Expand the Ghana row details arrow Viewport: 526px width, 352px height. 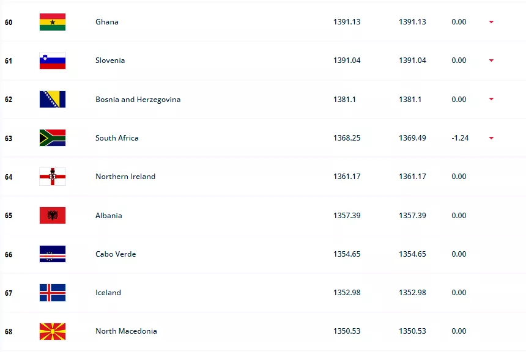pos(491,22)
